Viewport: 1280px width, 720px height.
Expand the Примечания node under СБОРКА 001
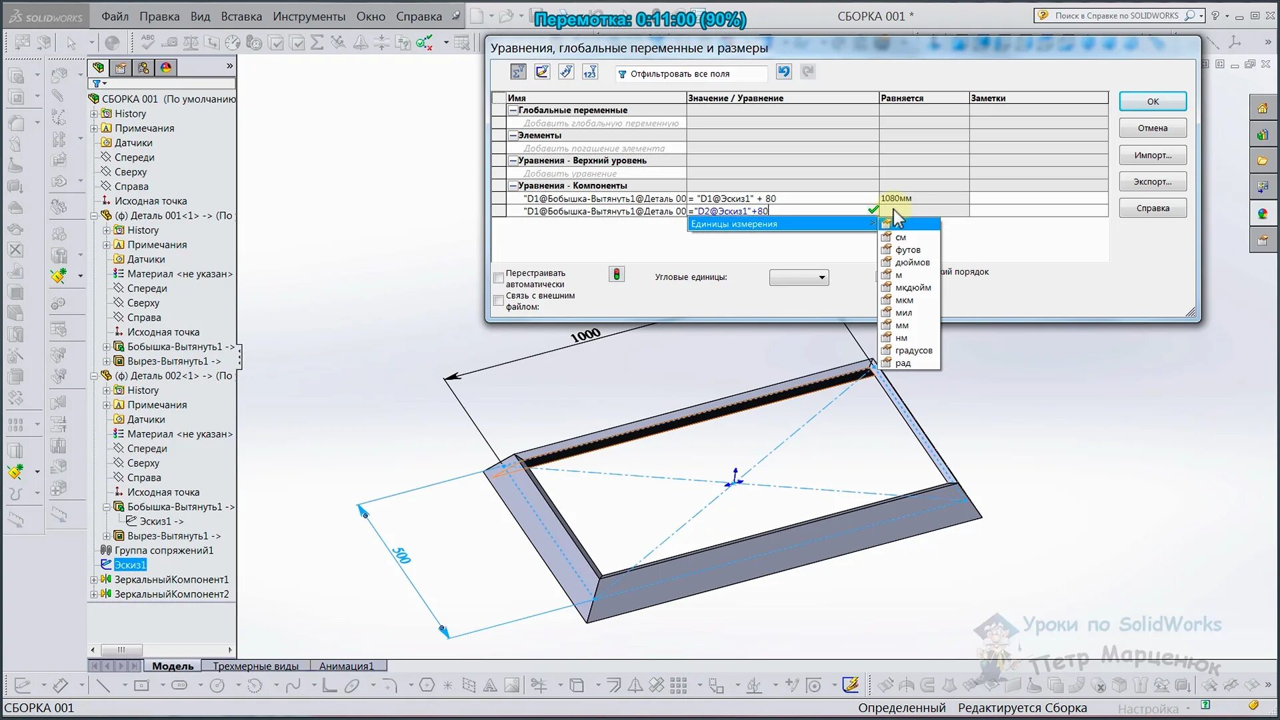click(94, 128)
